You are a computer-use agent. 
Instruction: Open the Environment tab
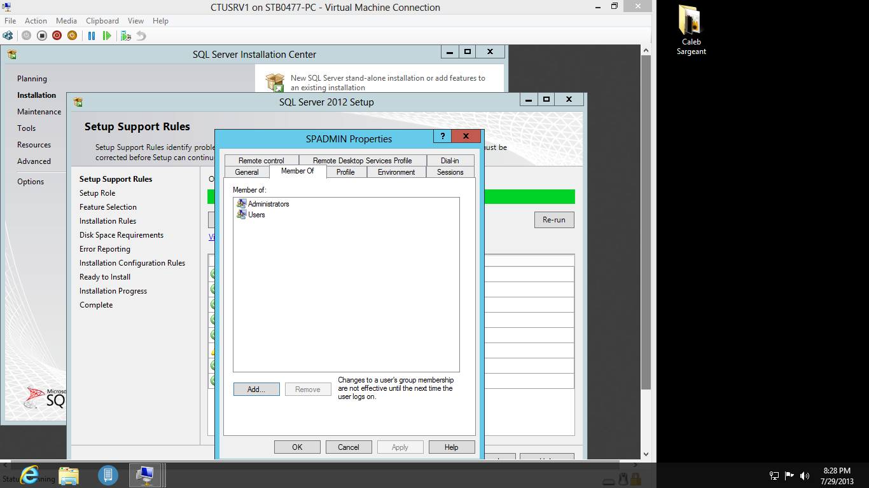click(x=396, y=172)
